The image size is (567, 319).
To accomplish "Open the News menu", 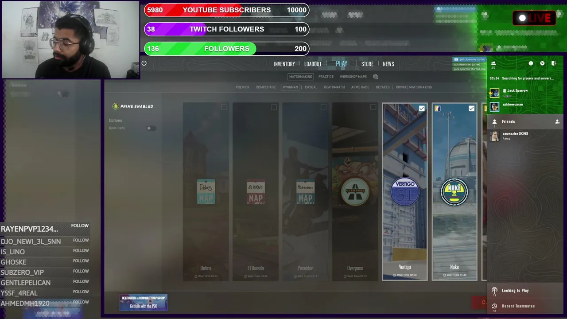I will click(x=388, y=64).
